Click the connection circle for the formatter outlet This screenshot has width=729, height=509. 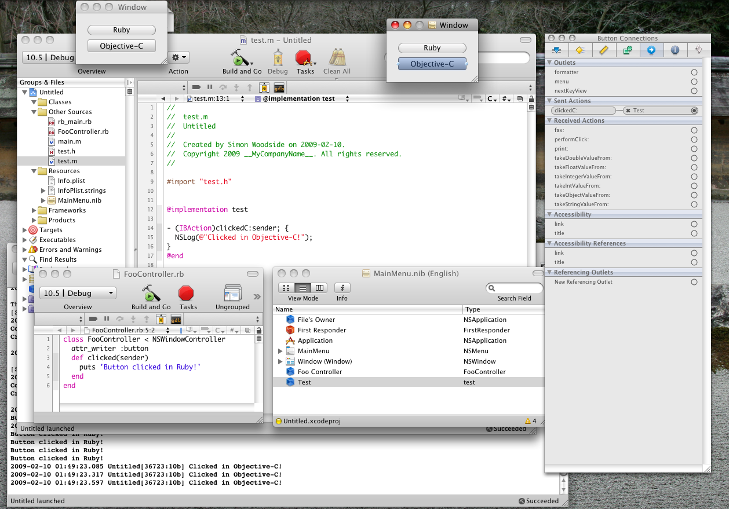pyautogui.click(x=694, y=72)
